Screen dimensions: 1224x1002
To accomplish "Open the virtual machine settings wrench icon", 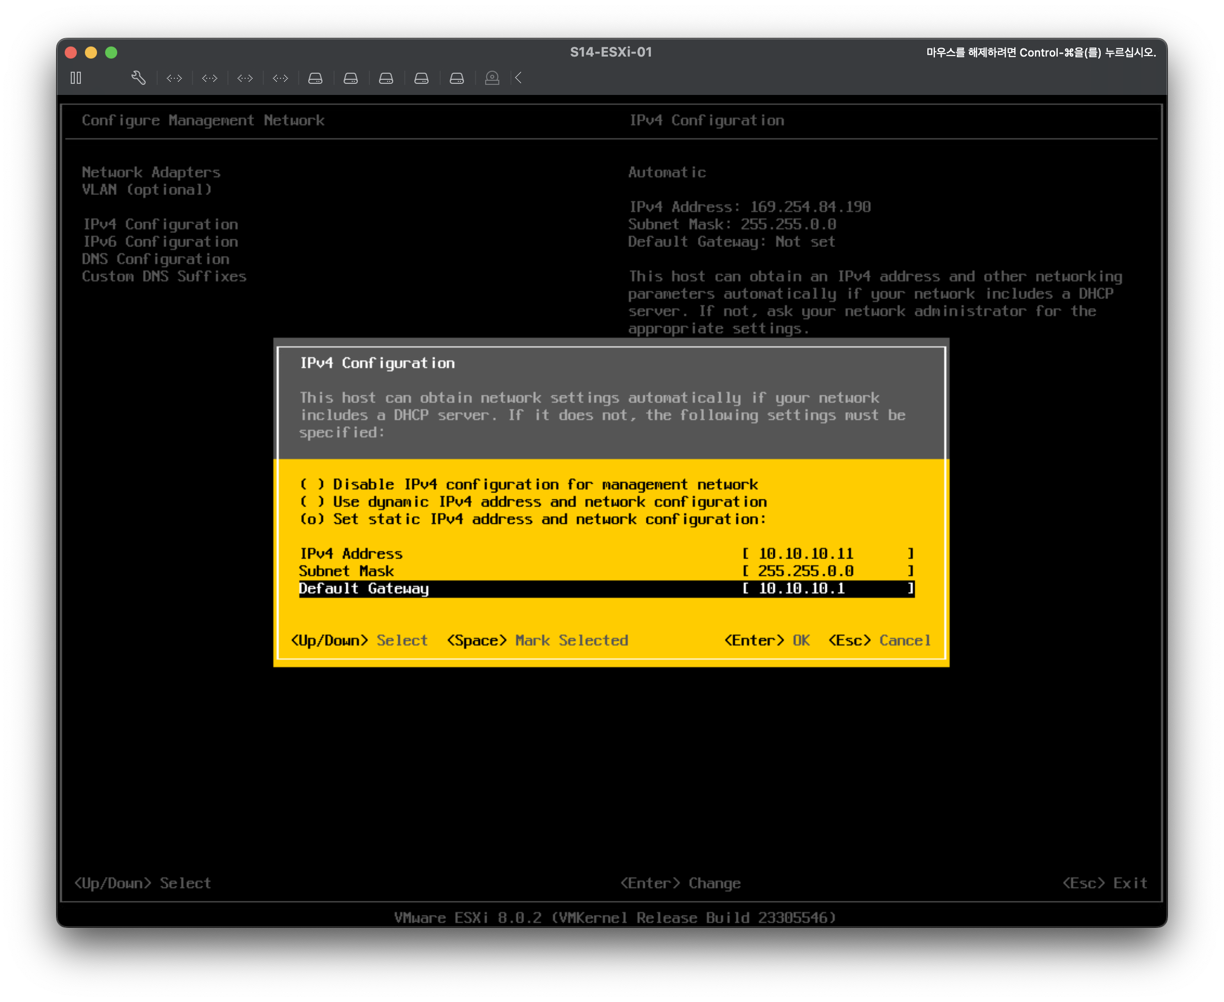I will 138,78.
